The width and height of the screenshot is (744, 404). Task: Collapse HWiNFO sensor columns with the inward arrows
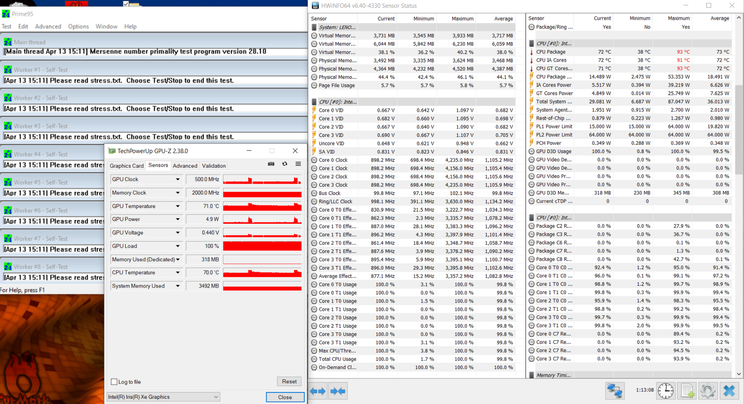tap(338, 391)
